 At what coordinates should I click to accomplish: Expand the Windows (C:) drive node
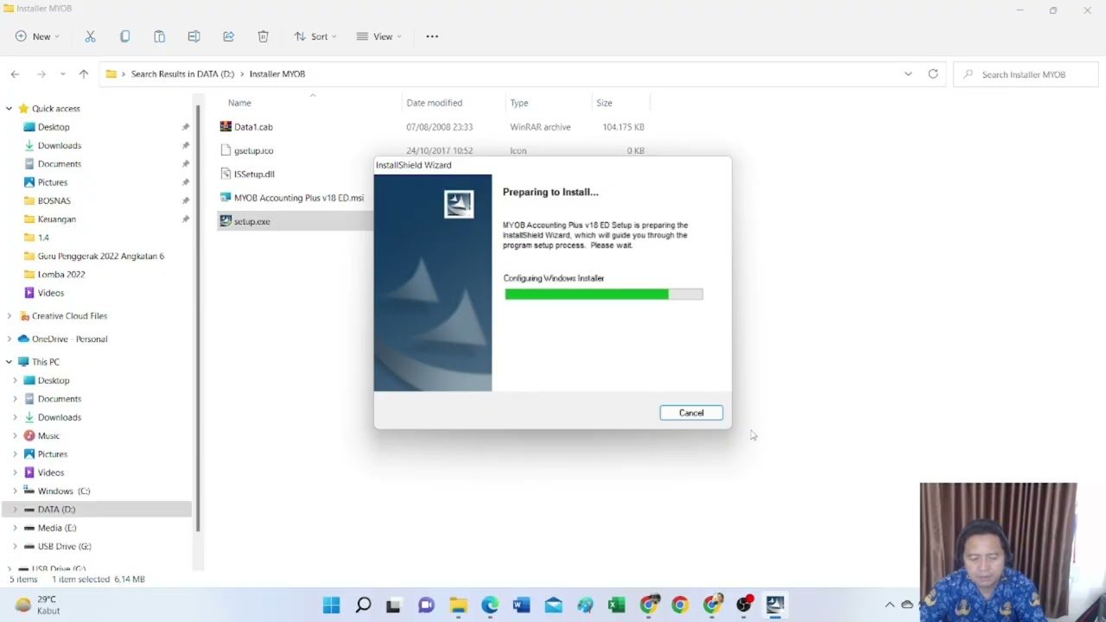(x=15, y=491)
